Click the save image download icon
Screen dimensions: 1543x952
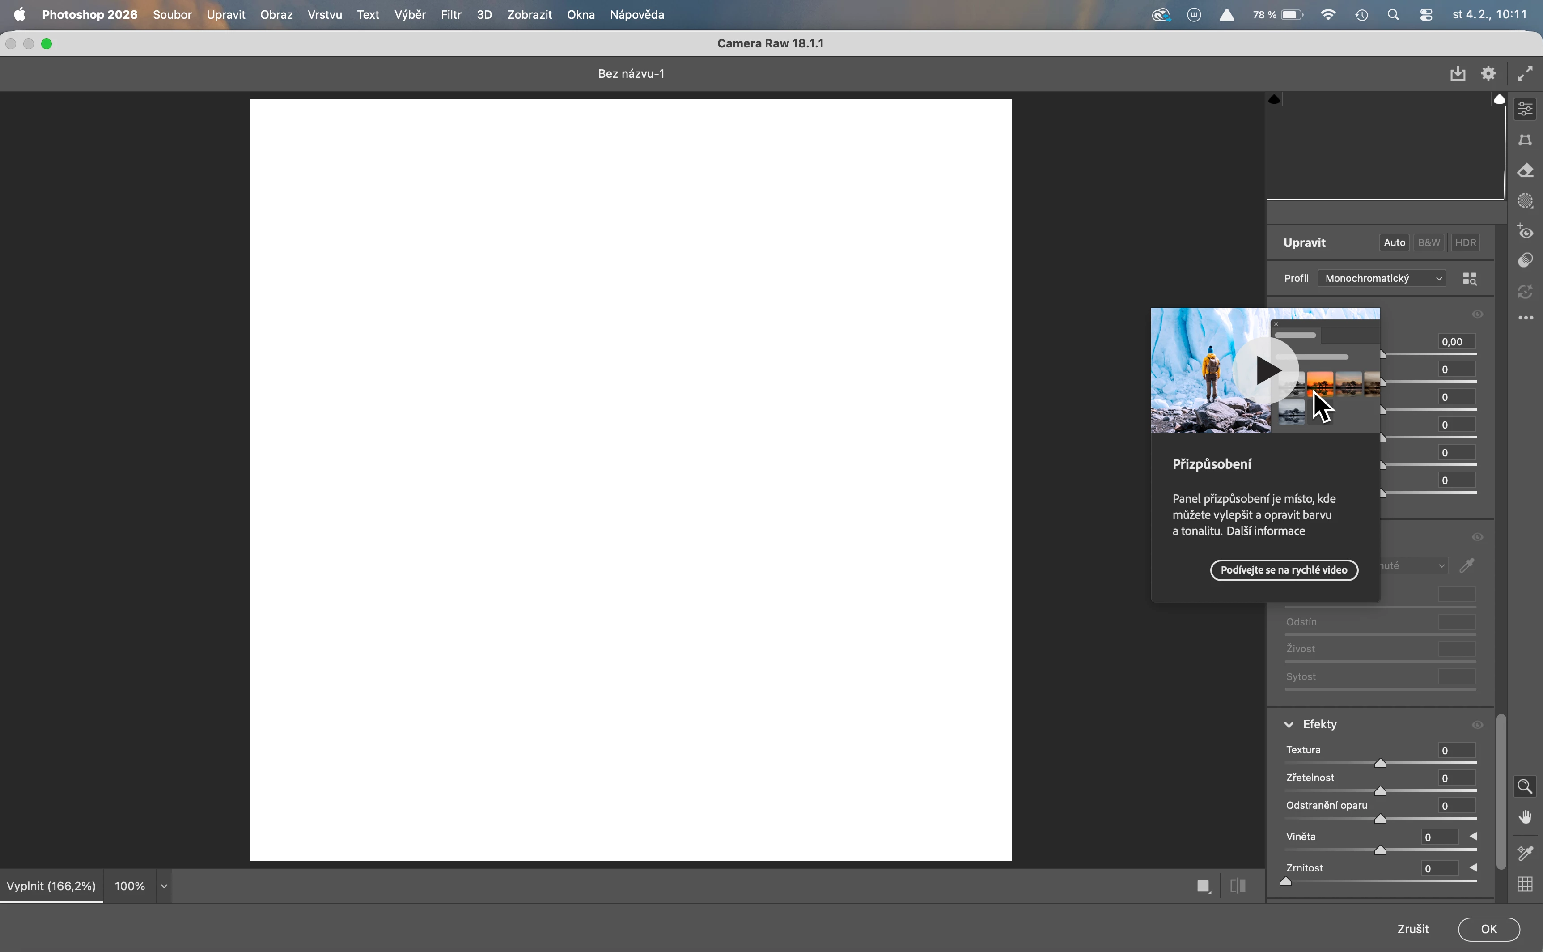pyautogui.click(x=1458, y=74)
